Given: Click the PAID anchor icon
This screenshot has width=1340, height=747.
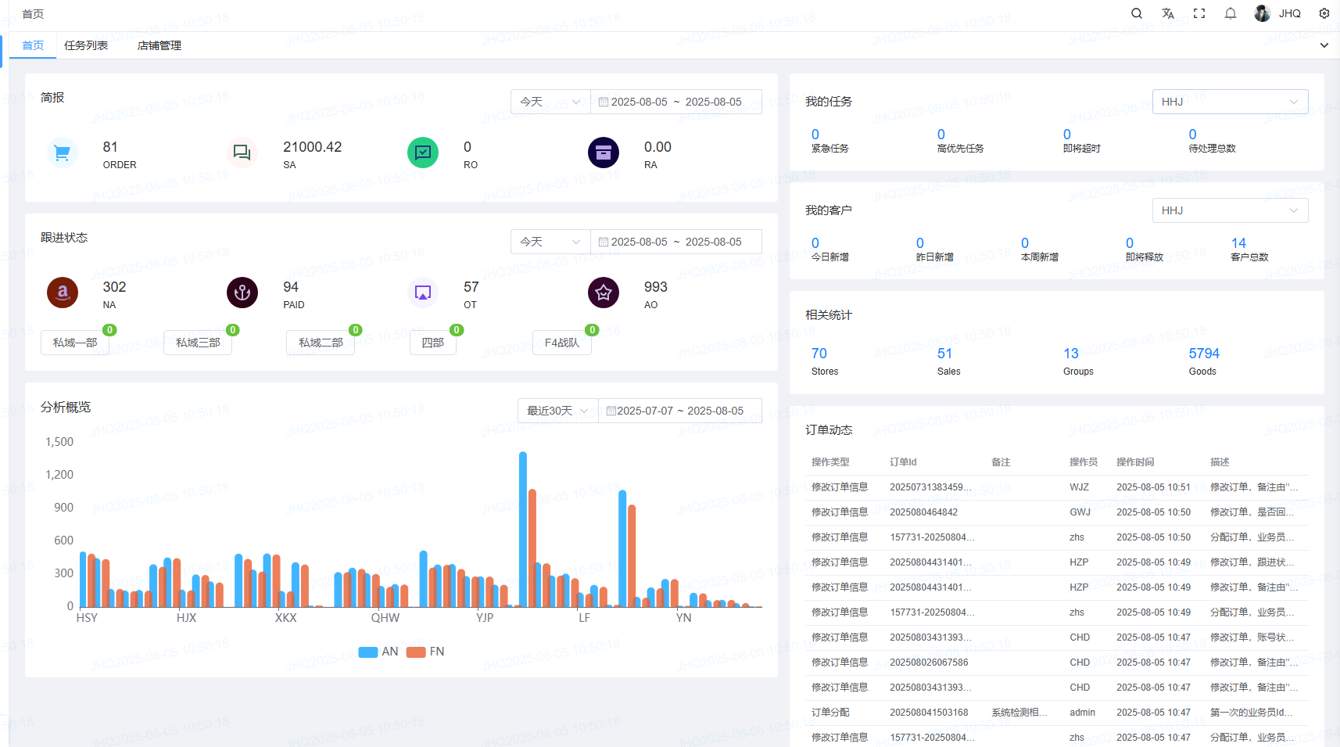Looking at the screenshot, I should pos(242,293).
